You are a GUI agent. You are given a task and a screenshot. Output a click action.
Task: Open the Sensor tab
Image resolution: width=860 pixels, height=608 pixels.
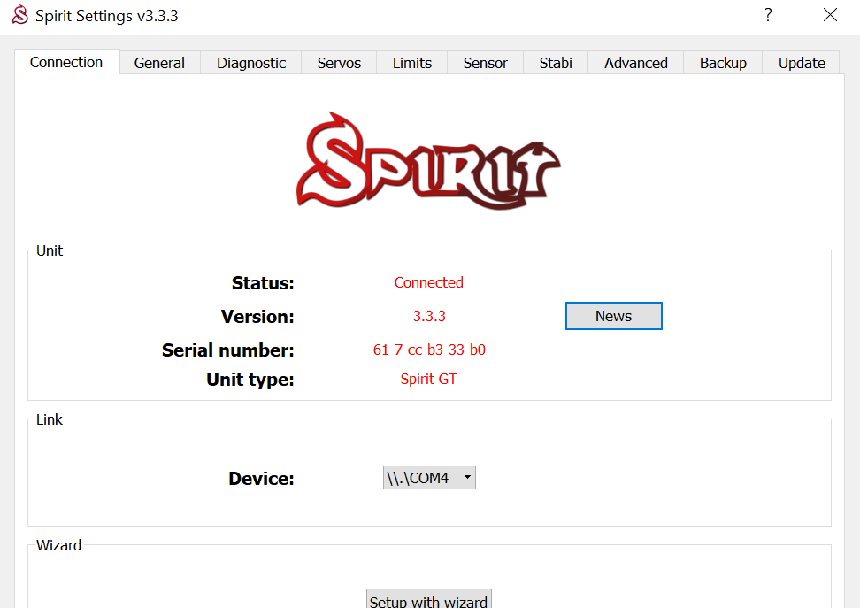[486, 63]
